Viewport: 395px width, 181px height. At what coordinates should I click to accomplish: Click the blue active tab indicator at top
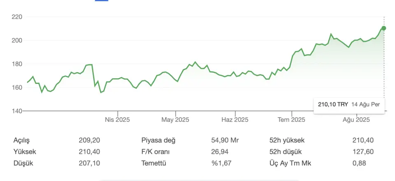102,0
